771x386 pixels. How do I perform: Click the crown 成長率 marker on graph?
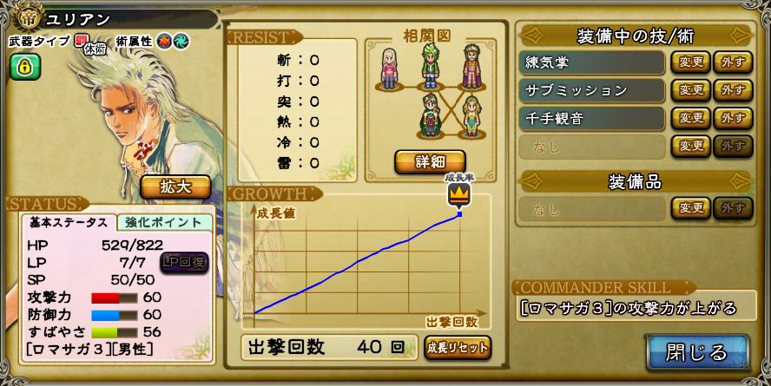(x=458, y=195)
